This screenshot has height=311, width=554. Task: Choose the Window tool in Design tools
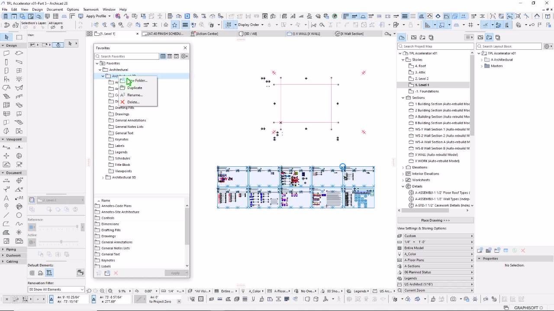[19, 71]
